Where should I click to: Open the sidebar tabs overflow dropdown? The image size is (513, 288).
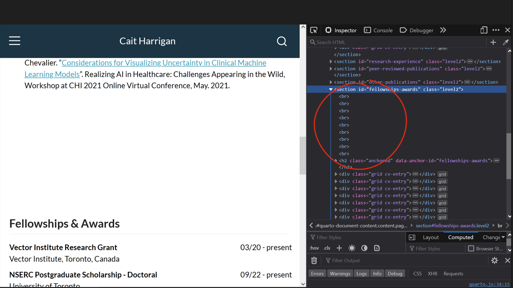click(503, 237)
